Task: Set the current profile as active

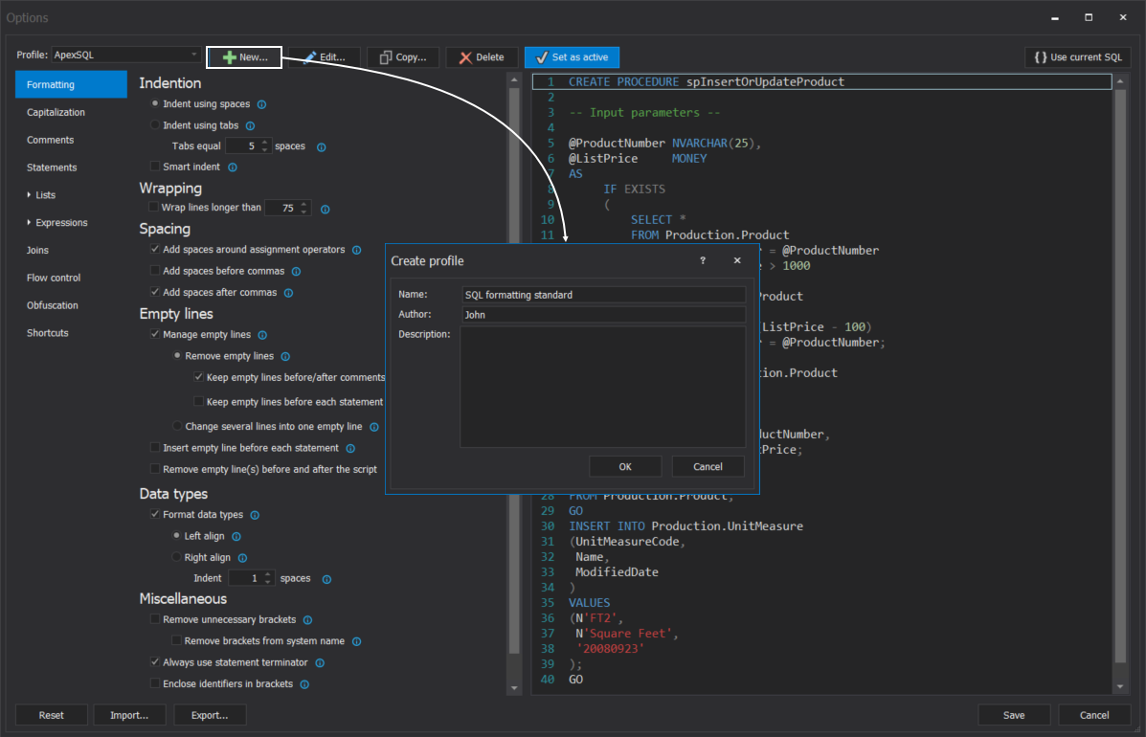Action: 572,56
